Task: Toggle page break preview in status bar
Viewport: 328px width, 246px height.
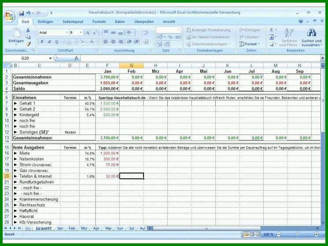Action: coord(258,234)
